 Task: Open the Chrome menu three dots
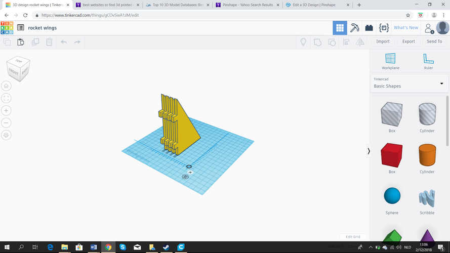click(444, 15)
